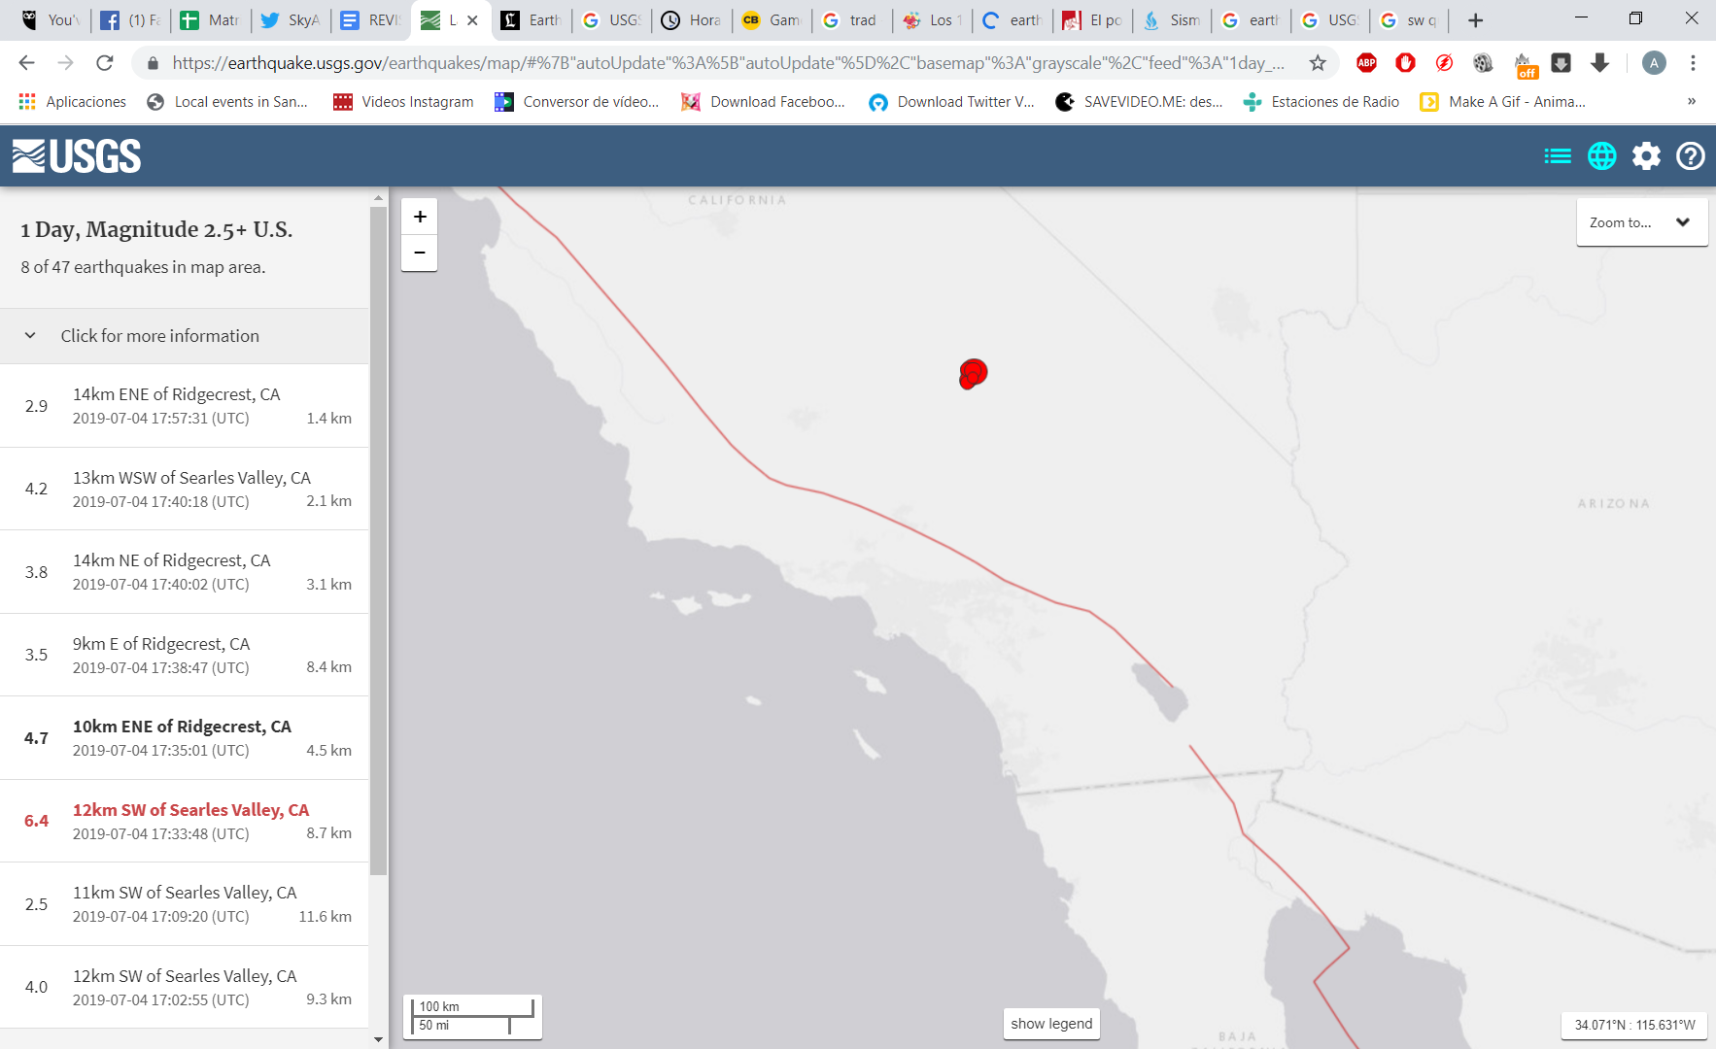Open the earthquake list panel icon

[1557, 155]
